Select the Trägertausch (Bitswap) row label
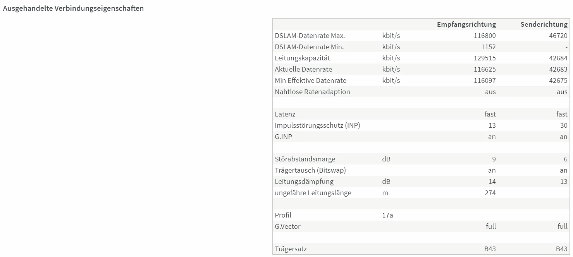 click(x=310, y=170)
